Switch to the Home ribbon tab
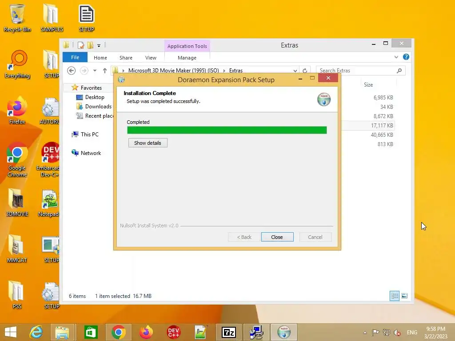Viewport: 455px width, 341px height. click(100, 58)
